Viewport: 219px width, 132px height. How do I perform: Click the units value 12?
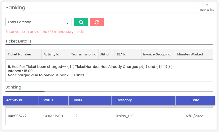(76, 116)
